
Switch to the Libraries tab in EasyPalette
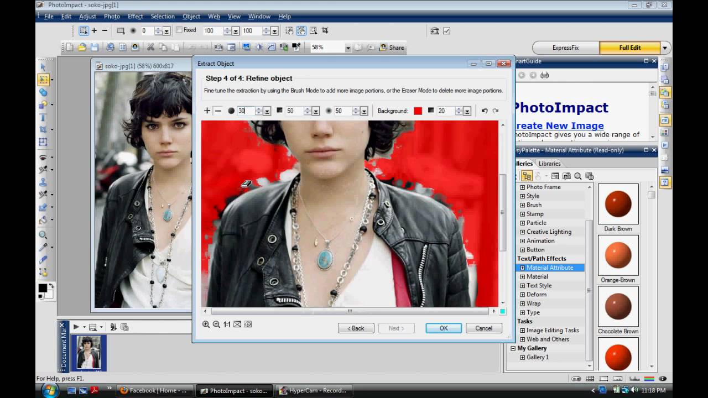tap(549, 163)
